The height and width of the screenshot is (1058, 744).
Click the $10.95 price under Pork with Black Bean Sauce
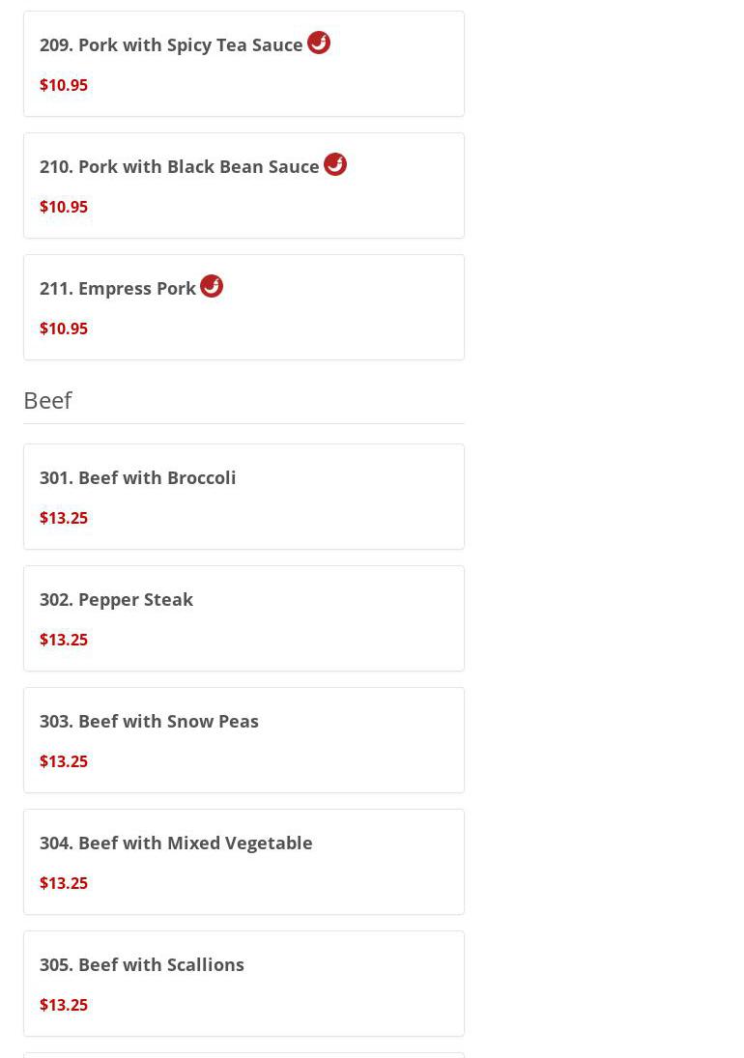coord(64,207)
